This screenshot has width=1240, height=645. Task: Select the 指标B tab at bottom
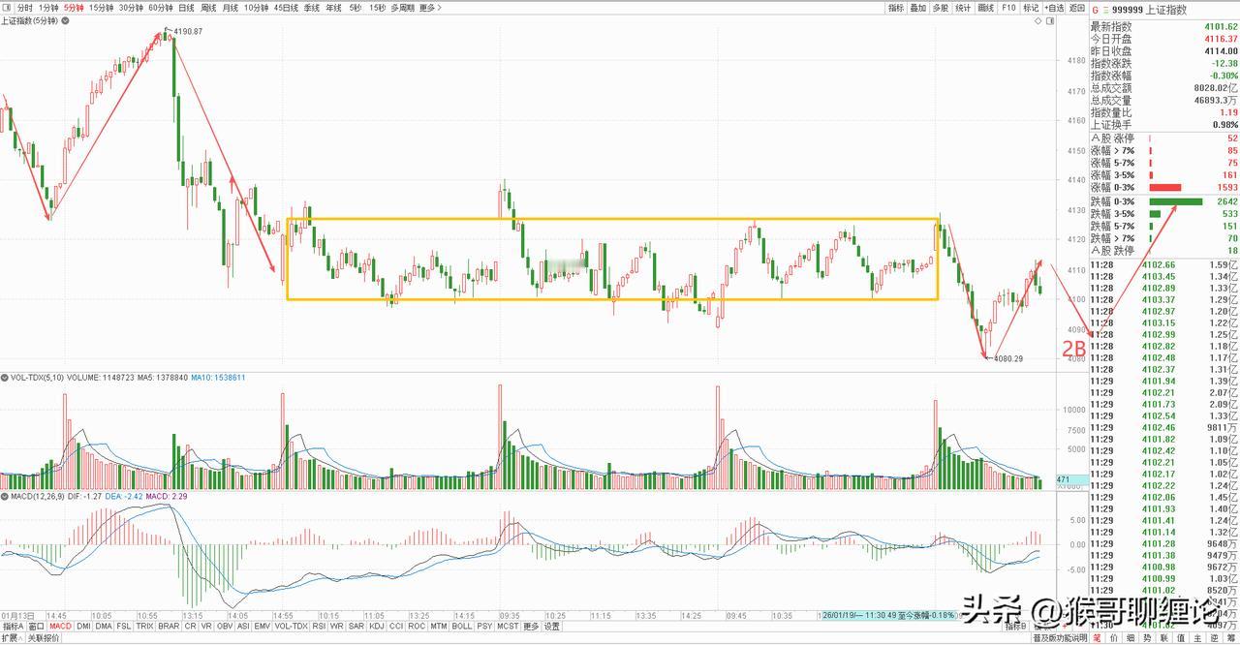click(x=1014, y=627)
